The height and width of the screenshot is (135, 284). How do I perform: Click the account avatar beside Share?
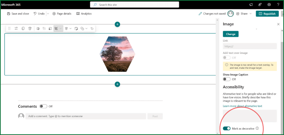click(x=230, y=13)
